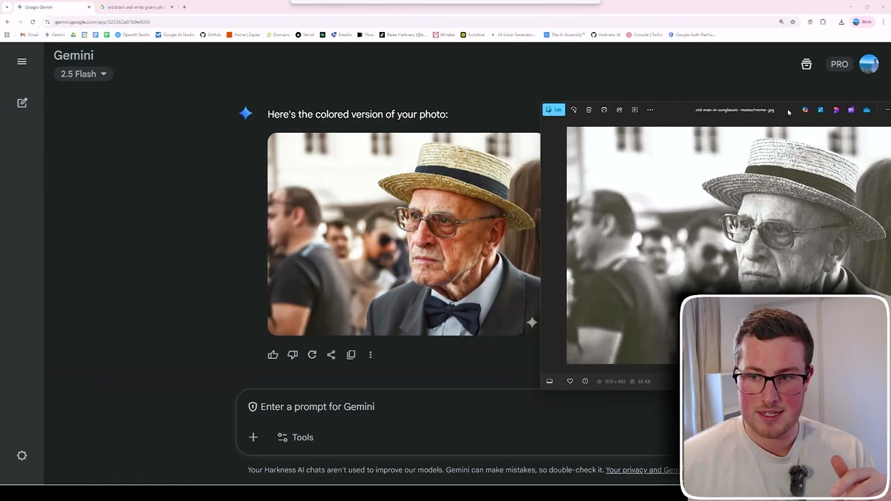Open the Your privacy and Gemini link

pos(642,470)
